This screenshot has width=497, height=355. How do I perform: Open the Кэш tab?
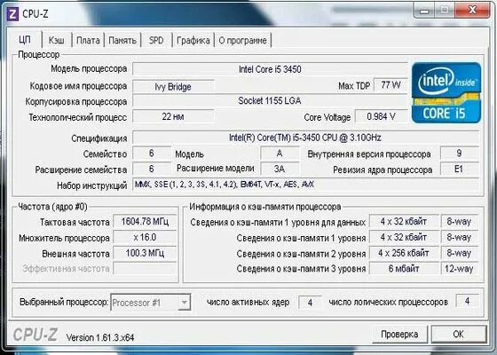pyautogui.click(x=57, y=40)
